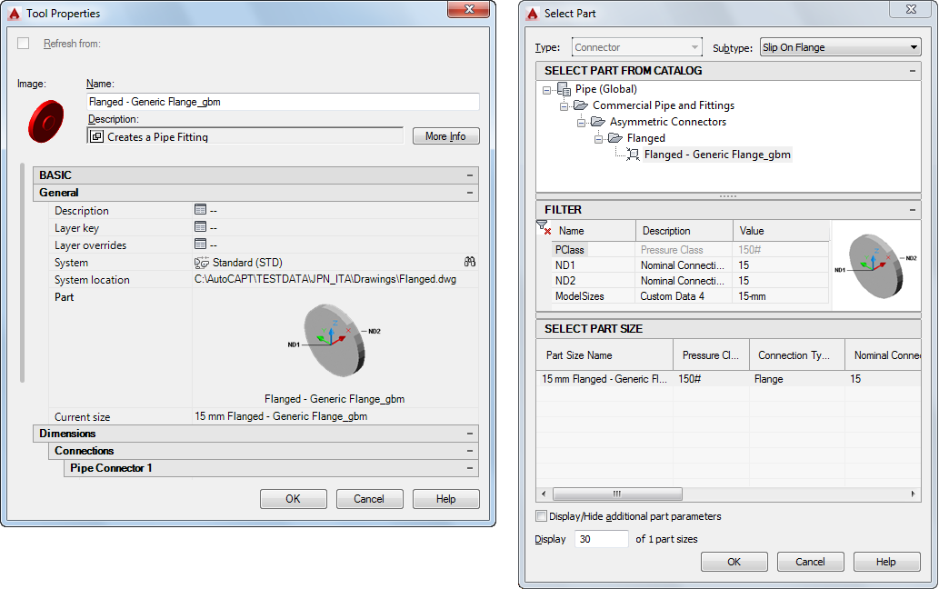
Task: Click the Nominal Conne... column header
Action: tap(883, 355)
